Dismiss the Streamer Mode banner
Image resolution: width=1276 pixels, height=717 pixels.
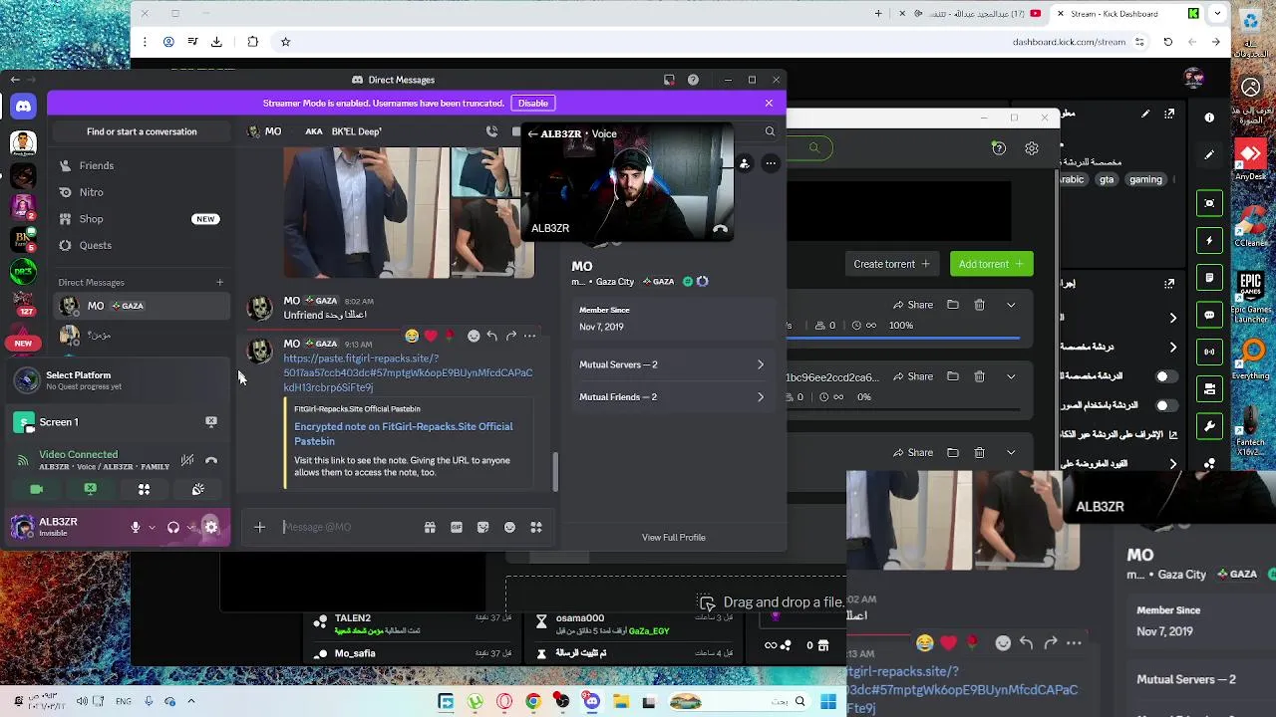(769, 104)
